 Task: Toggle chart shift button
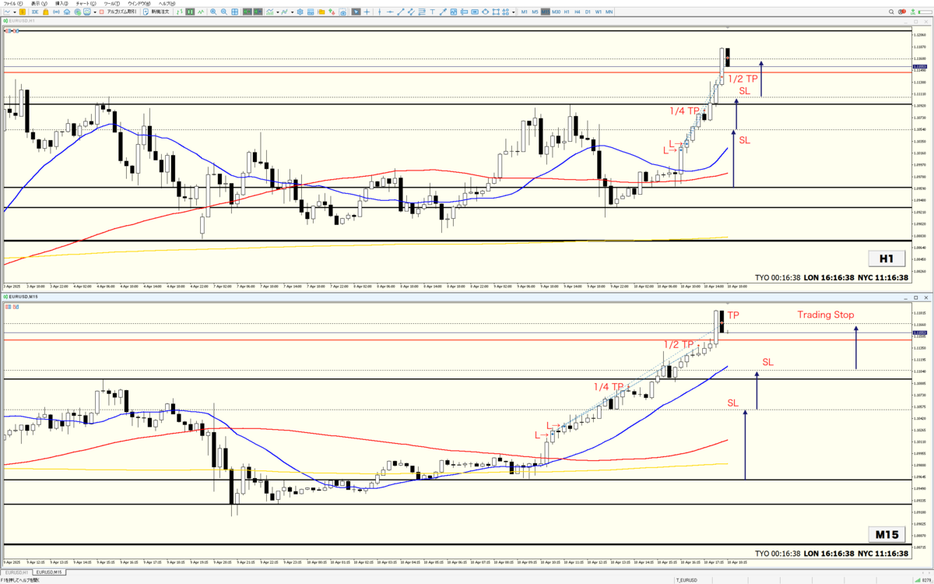coord(258,12)
